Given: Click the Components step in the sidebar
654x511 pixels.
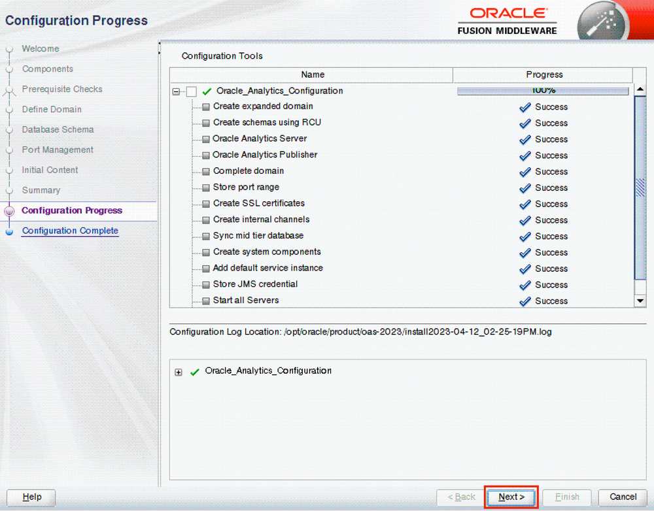Looking at the screenshot, I should click(x=48, y=69).
